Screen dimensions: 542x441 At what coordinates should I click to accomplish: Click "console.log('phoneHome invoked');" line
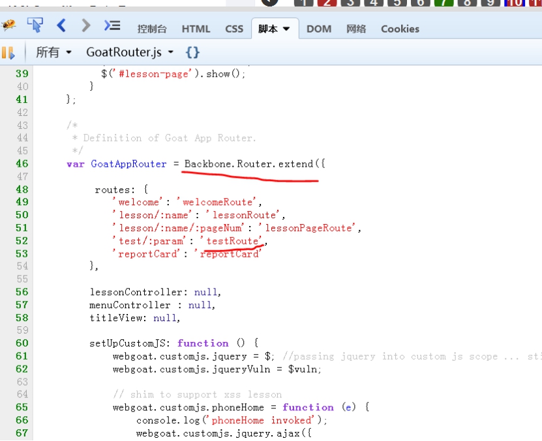coord(232,420)
